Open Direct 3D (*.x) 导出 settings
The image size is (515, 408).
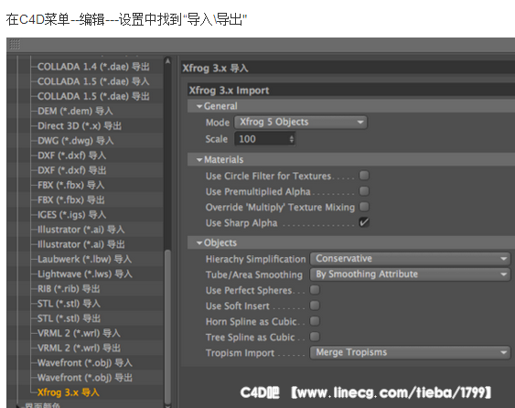[80, 126]
